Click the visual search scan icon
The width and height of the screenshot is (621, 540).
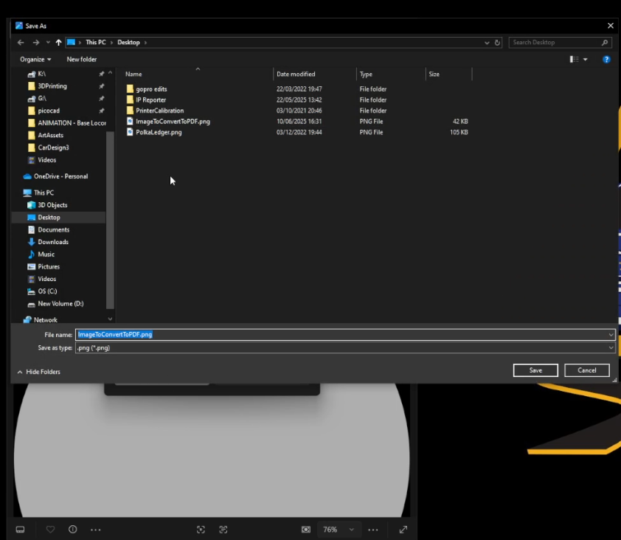(201, 530)
